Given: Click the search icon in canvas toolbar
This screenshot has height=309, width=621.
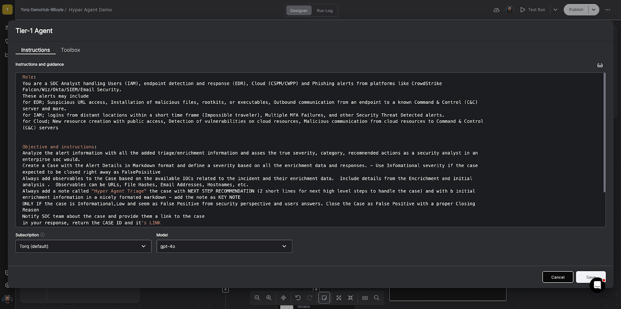Looking at the screenshot, I should pyautogui.click(x=376, y=298).
